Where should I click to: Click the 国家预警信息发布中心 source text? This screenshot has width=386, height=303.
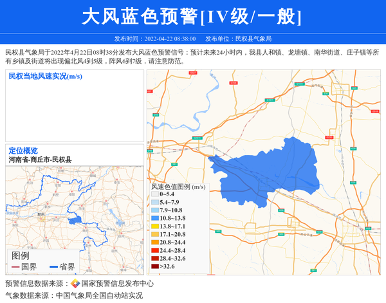click(x=117, y=283)
